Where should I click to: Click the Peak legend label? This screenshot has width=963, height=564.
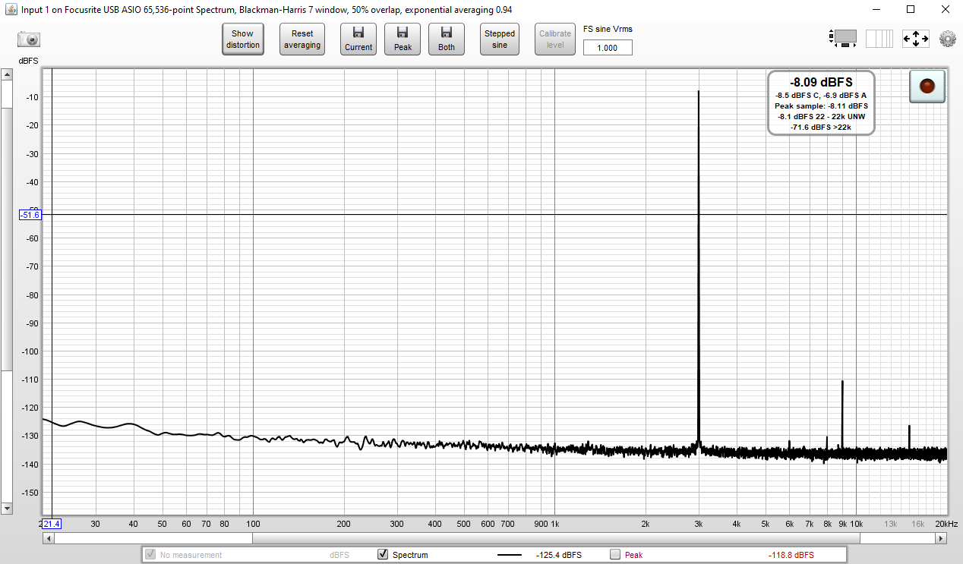[x=633, y=555]
